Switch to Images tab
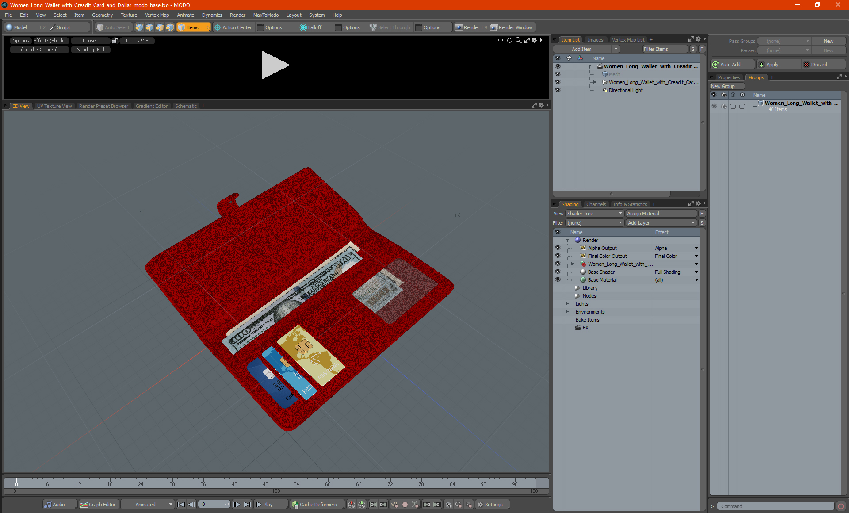 [x=595, y=40]
